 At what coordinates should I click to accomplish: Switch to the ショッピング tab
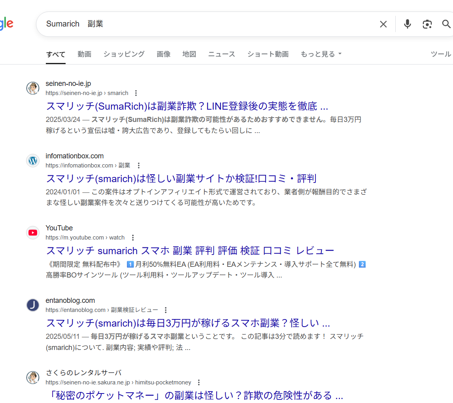(124, 54)
